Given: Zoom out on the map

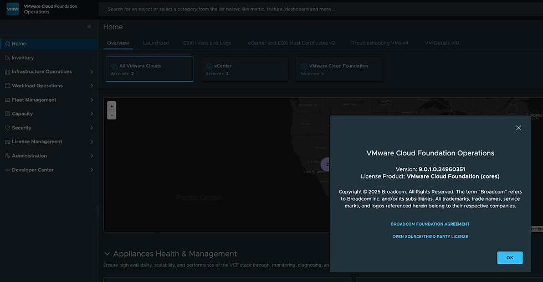Looking at the screenshot, I should pyautogui.click(x=111, y=115).
